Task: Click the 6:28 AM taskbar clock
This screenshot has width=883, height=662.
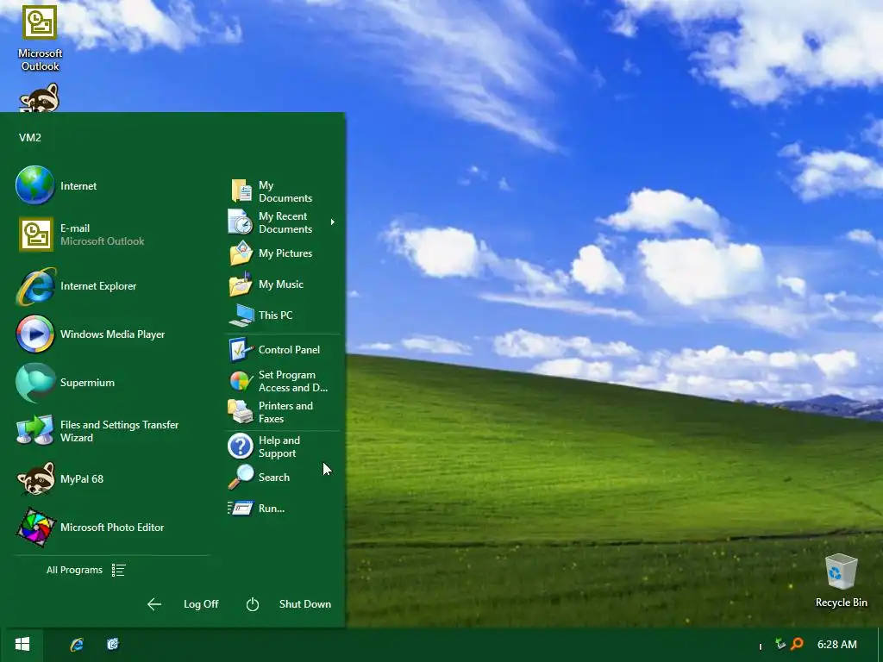Action: (836, 645)
